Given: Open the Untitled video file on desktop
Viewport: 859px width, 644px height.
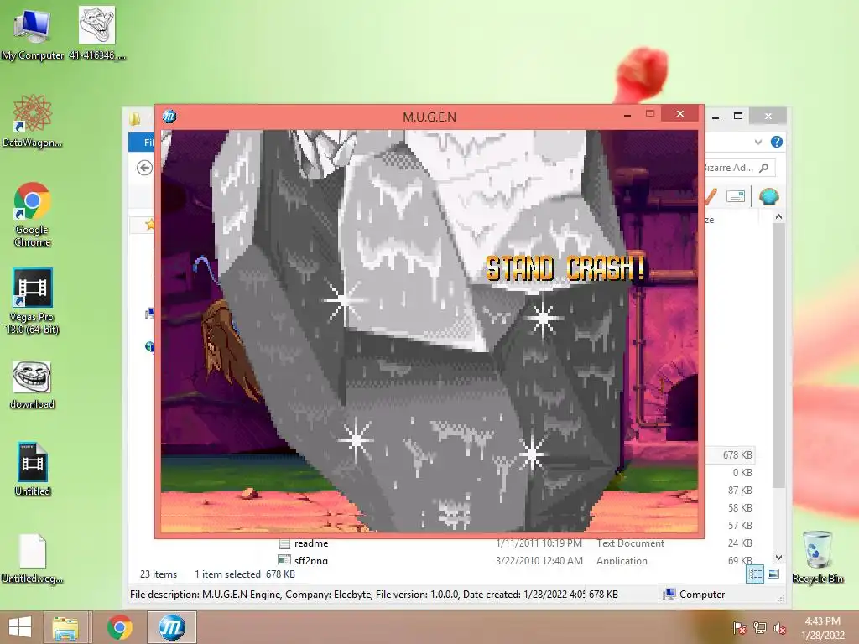Looking at the screenshot, I should pos(33,470).
